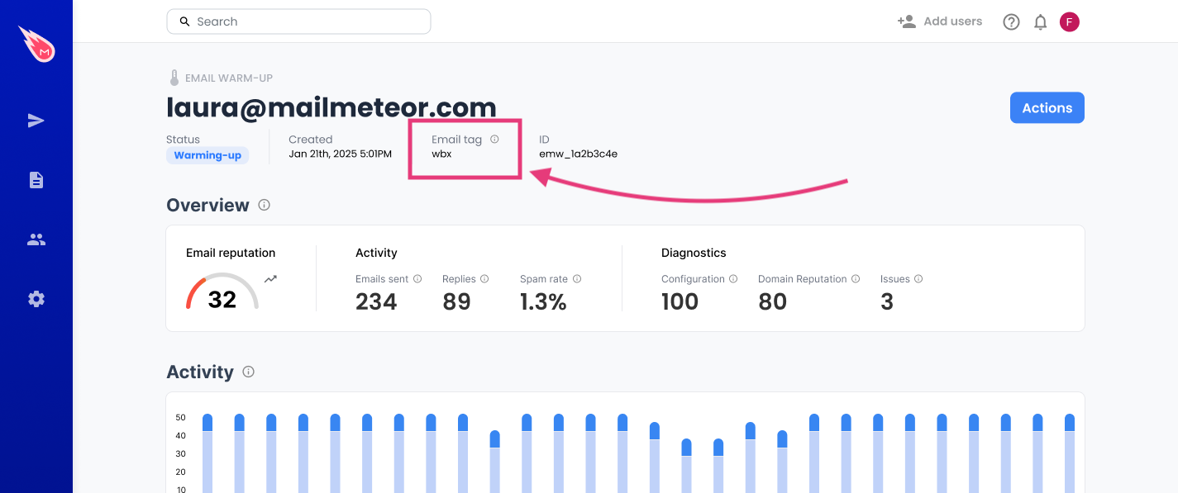
Task: Click the first bar in Activity chart
Action: coord(207,453)
